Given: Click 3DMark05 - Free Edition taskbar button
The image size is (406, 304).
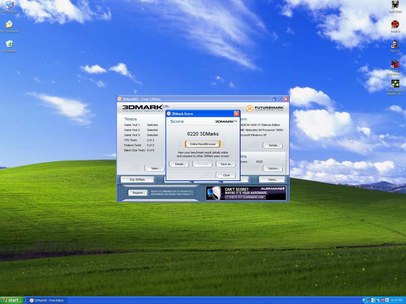Looking at the screenshot, I should point(47,300).
